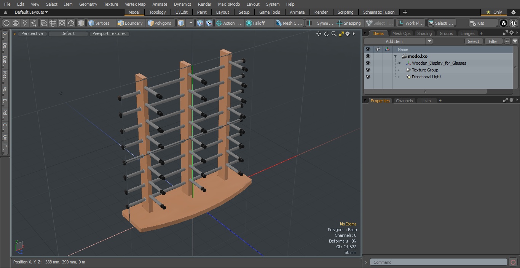
Task: Open the viewport more-options arrow
Action: click(x=354, y=34)
